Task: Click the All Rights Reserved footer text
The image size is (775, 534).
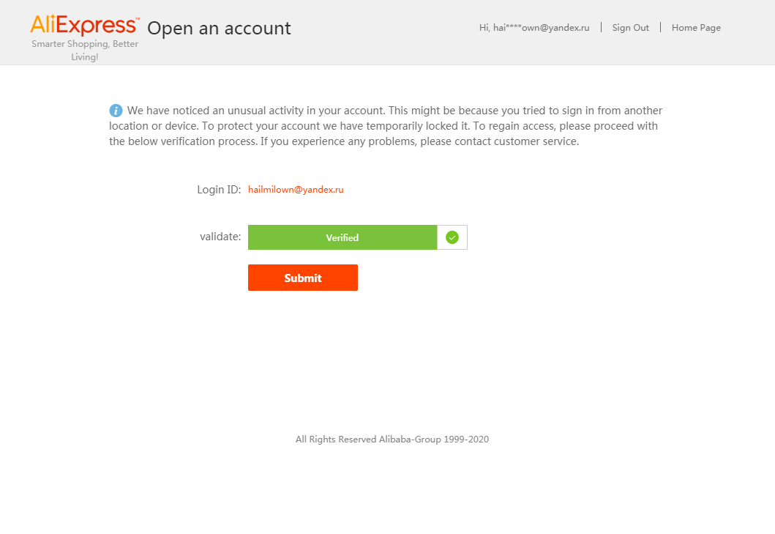Action: tap(392, 439)
